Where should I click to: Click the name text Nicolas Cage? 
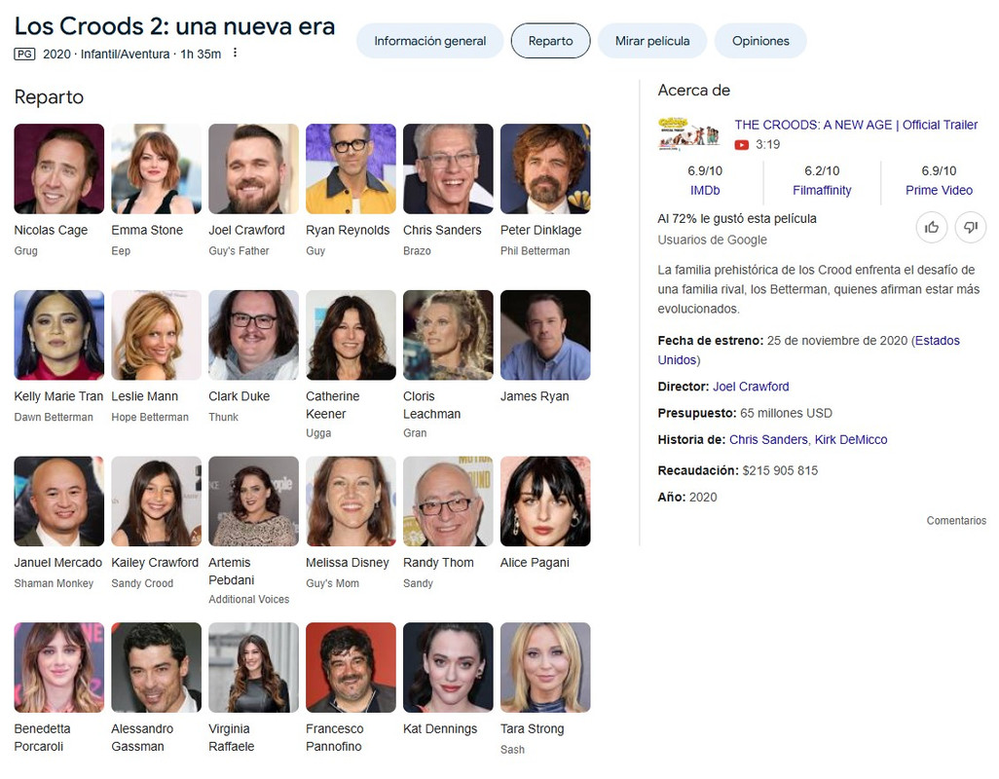pyautogui.click(x=51, y=230)
